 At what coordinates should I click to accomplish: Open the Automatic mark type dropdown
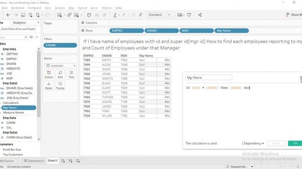60,66
